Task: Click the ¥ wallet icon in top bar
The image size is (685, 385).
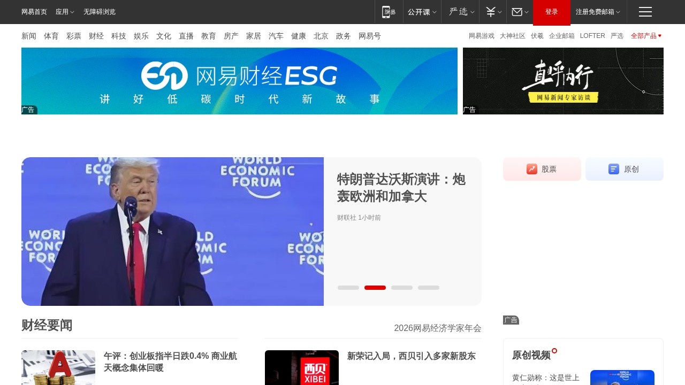Action: coord(489,12)
